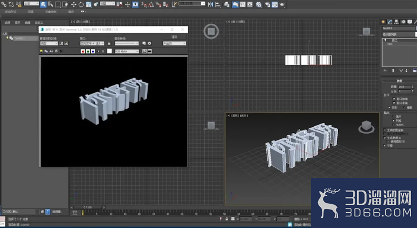Screen dimensions: 417x228
Task: Open the viewport dropdown in render window
Action: click(x=92, y=43)
